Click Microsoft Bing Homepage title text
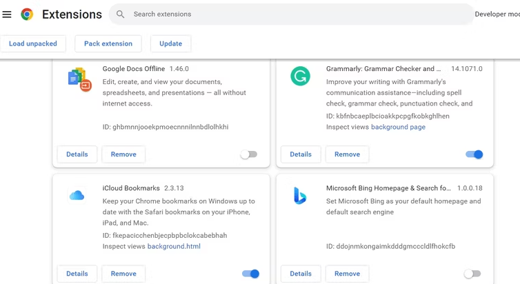Image resolution: width=520 pixels, height=284 pixels. click(x=388, y=188)
